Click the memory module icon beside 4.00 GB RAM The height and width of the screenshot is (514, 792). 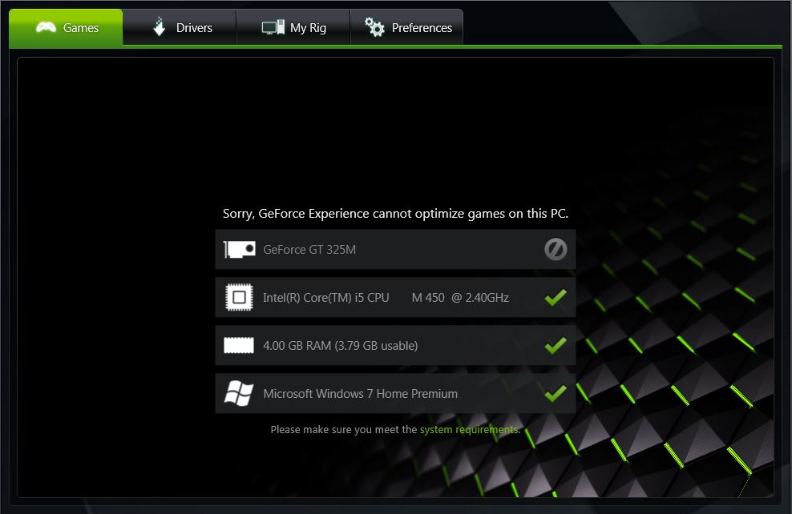click(239, 346)
